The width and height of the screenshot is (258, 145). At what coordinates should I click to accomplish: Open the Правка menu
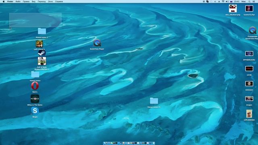26,2
